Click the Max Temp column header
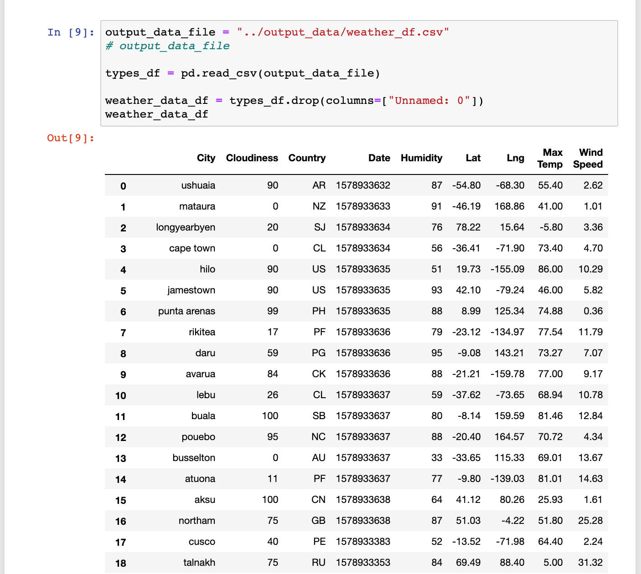This screenshot has height=574, width=641. [x=550, y=158]
